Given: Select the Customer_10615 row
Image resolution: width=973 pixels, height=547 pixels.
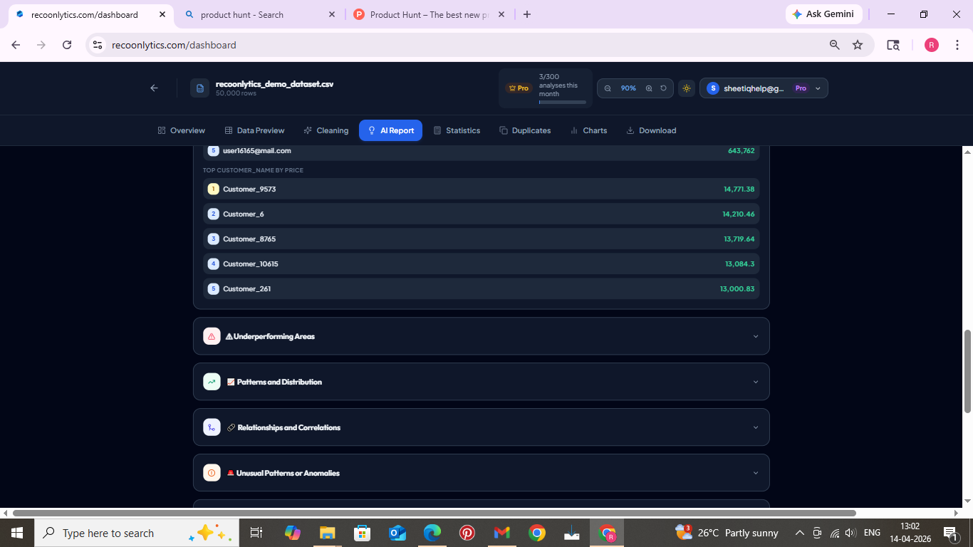Looking at the screenshot, I should pyautogui.click(x=482, y=264).
